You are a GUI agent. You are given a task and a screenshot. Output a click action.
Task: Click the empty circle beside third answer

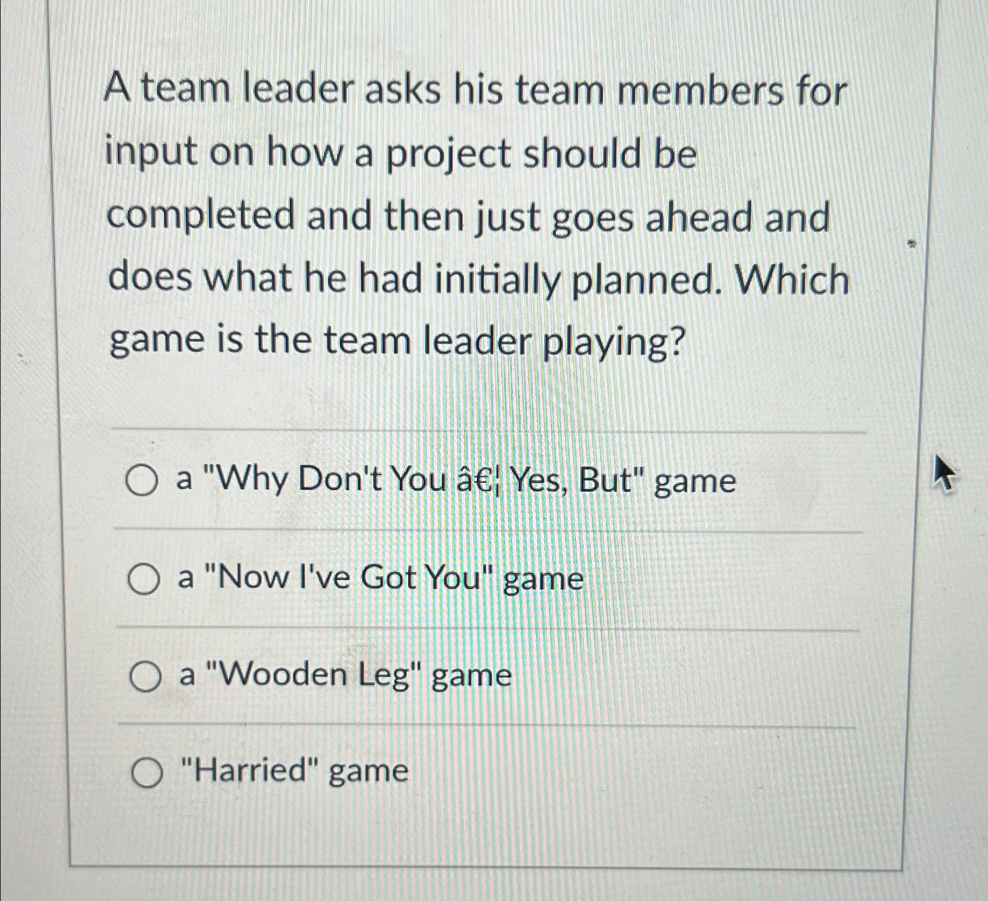[144, 676]
